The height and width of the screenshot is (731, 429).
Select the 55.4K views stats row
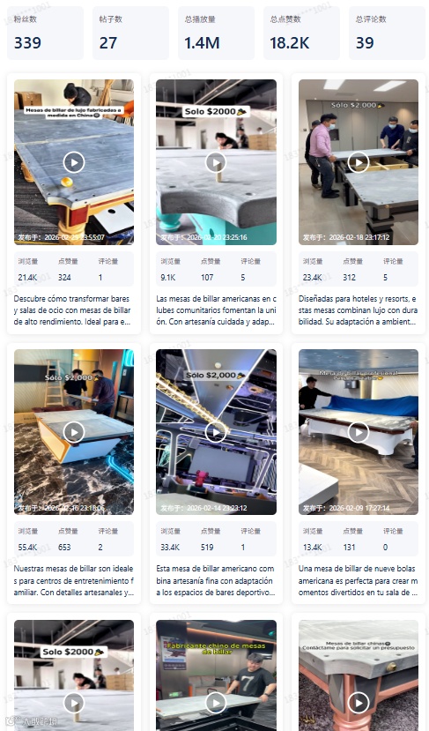(x=74, y=540)
